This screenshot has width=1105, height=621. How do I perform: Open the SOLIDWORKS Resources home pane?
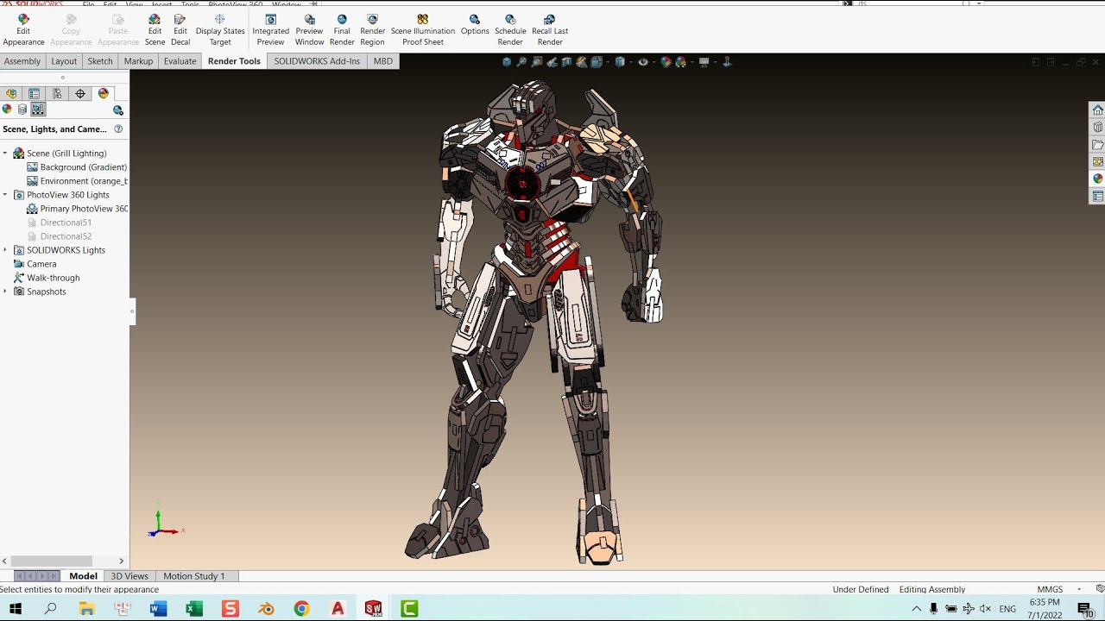pos(1097,110)
